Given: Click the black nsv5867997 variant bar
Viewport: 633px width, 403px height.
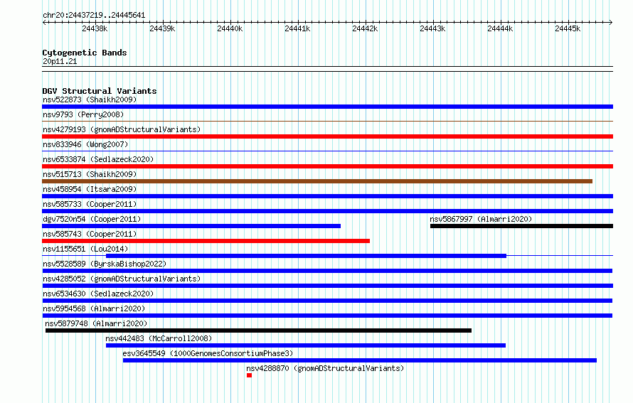Looking at the screenshot, I should tap(521, 226).
